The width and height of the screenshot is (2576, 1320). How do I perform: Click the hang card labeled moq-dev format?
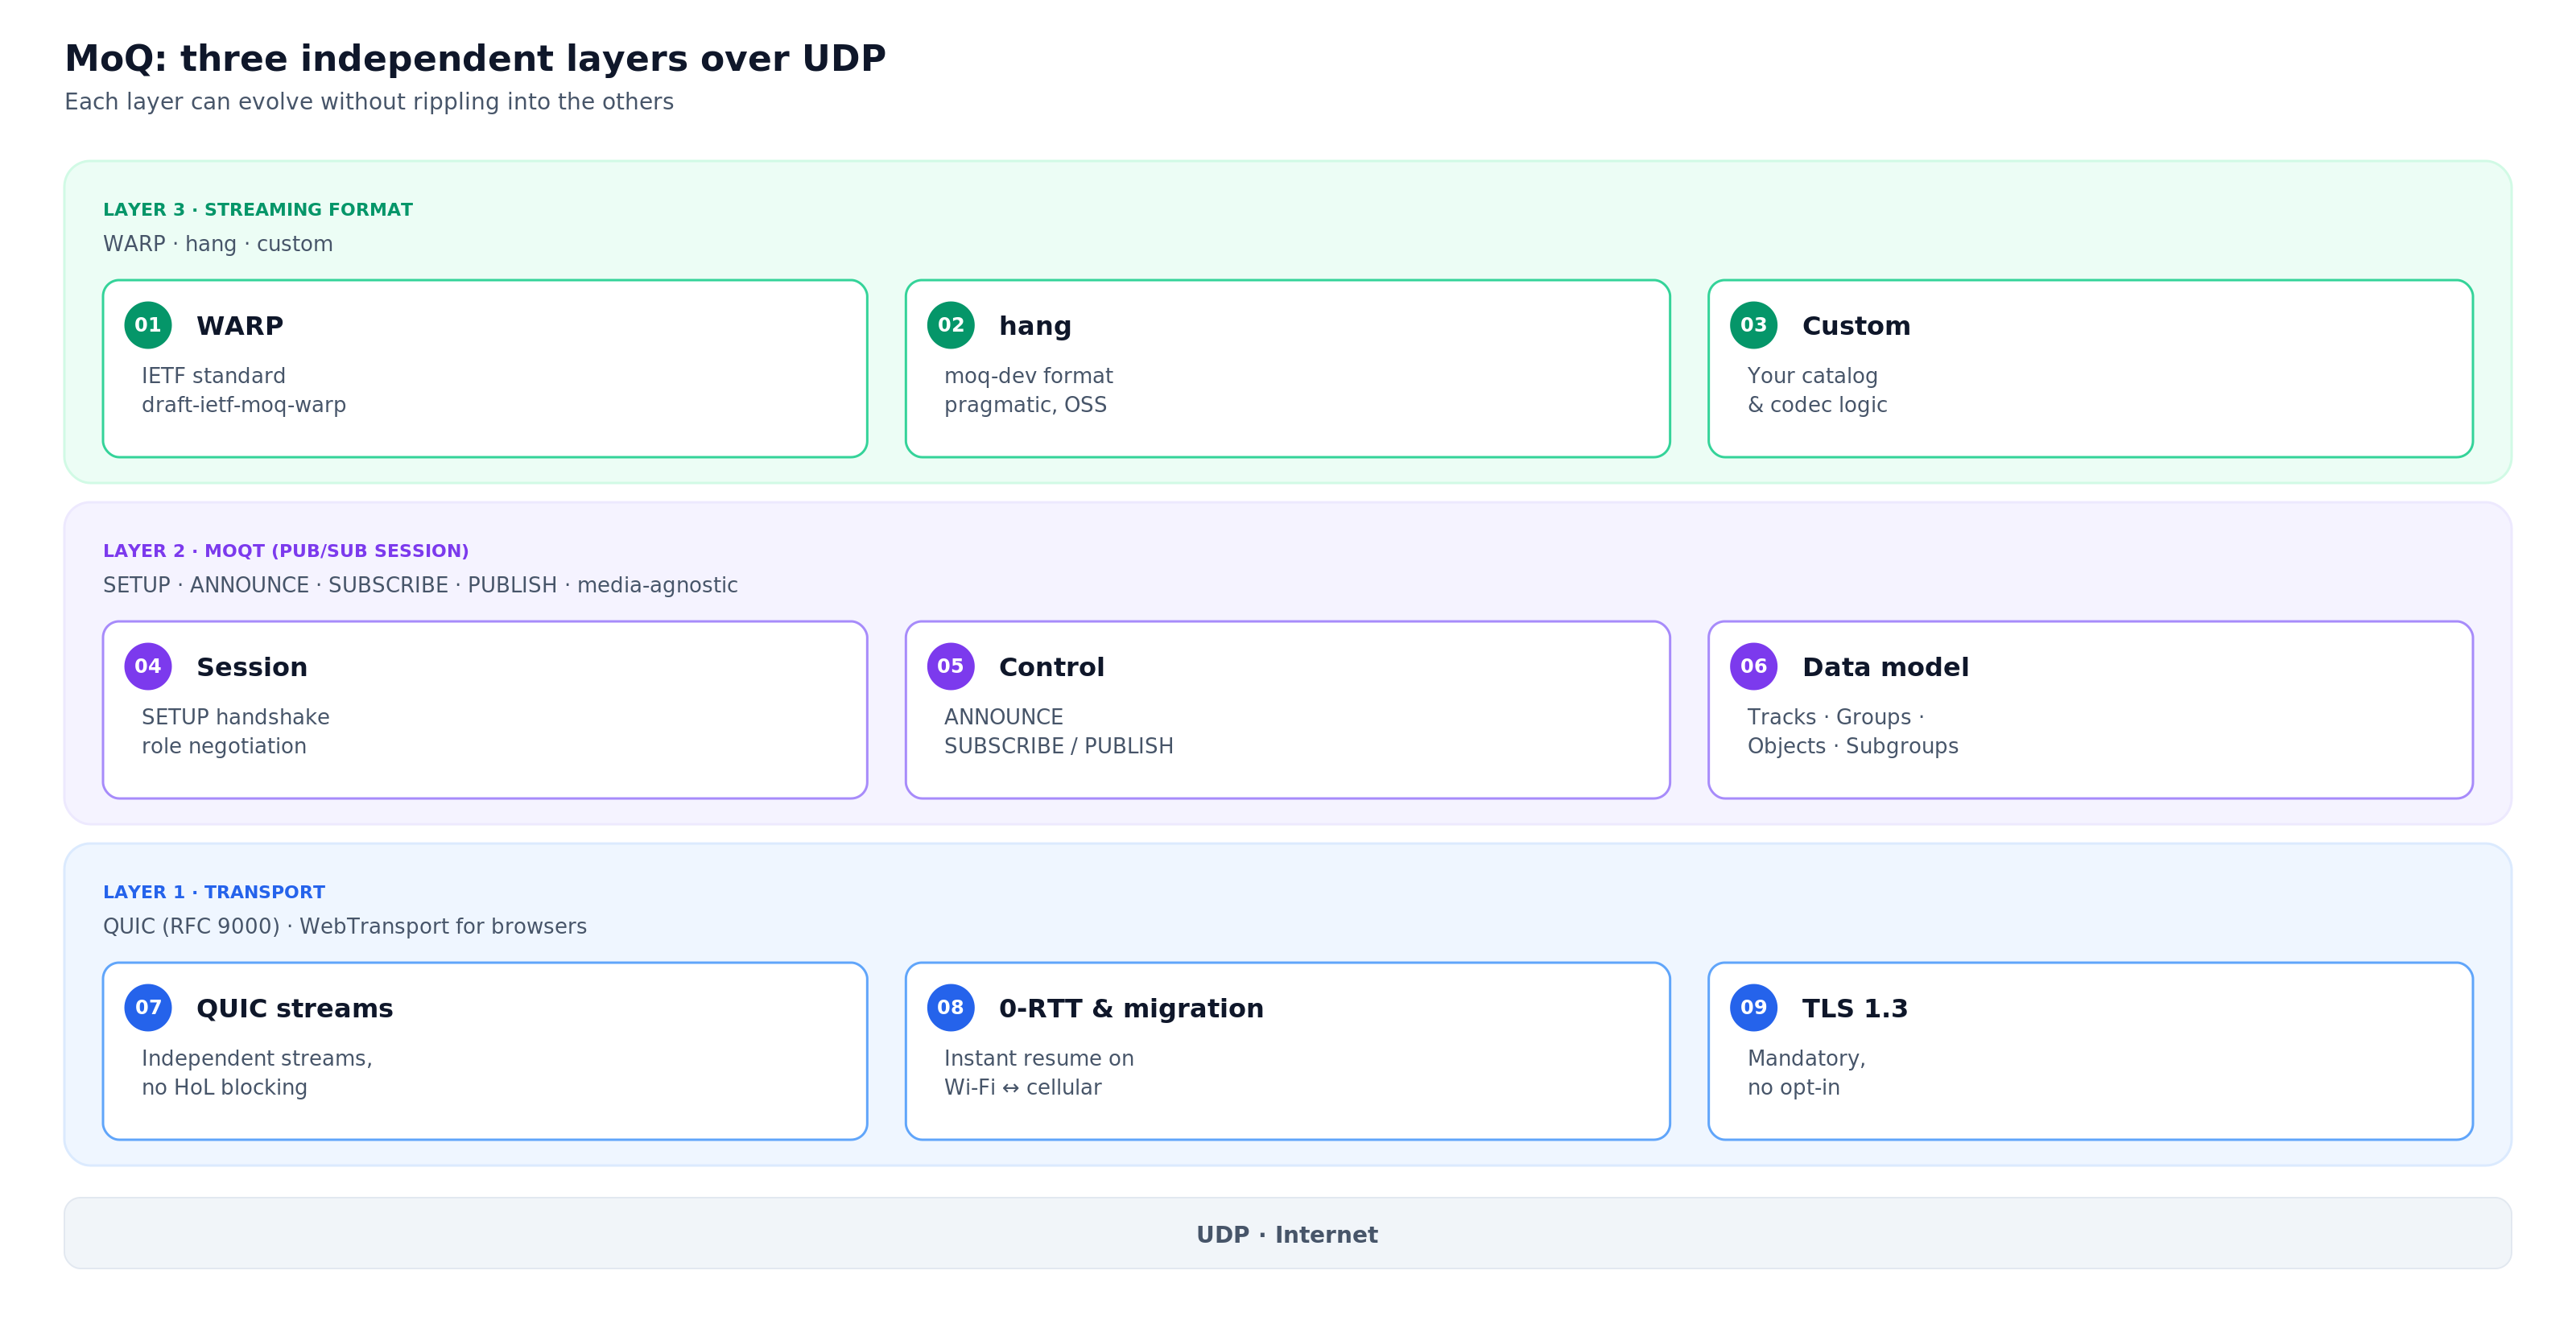coord(1287,368)
